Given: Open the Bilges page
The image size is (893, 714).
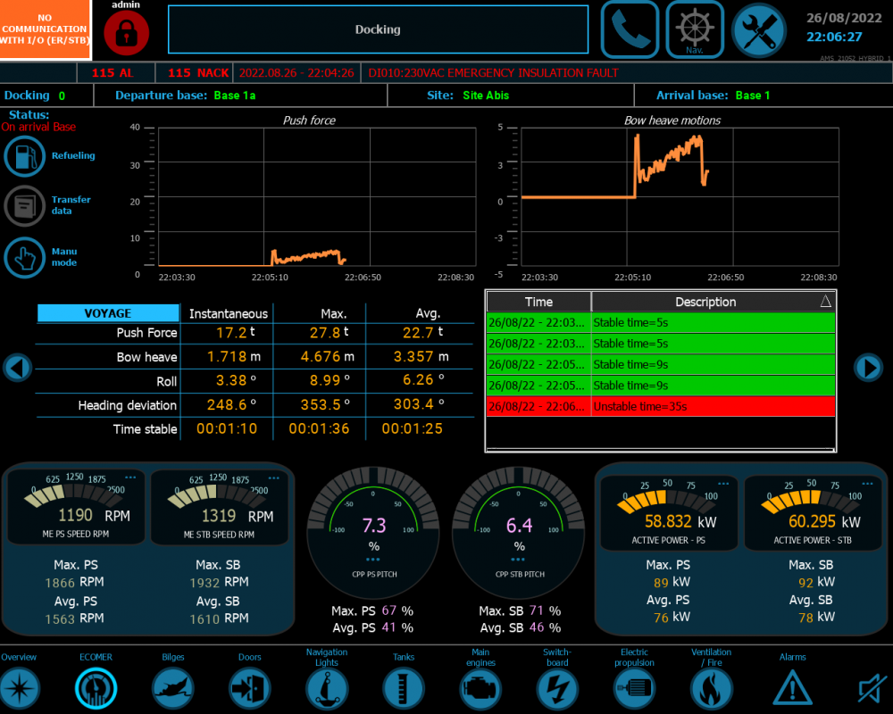Looking at the screenshot, I should (x=173, y=688).
